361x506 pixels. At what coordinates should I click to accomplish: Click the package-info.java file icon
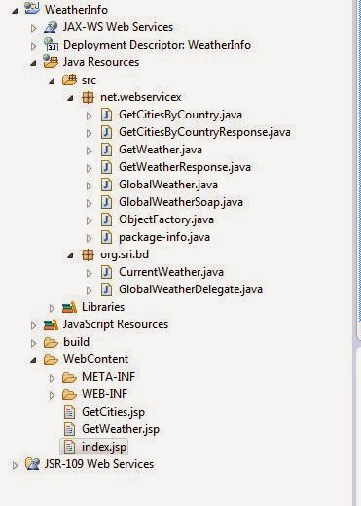(x=106, y=237)
